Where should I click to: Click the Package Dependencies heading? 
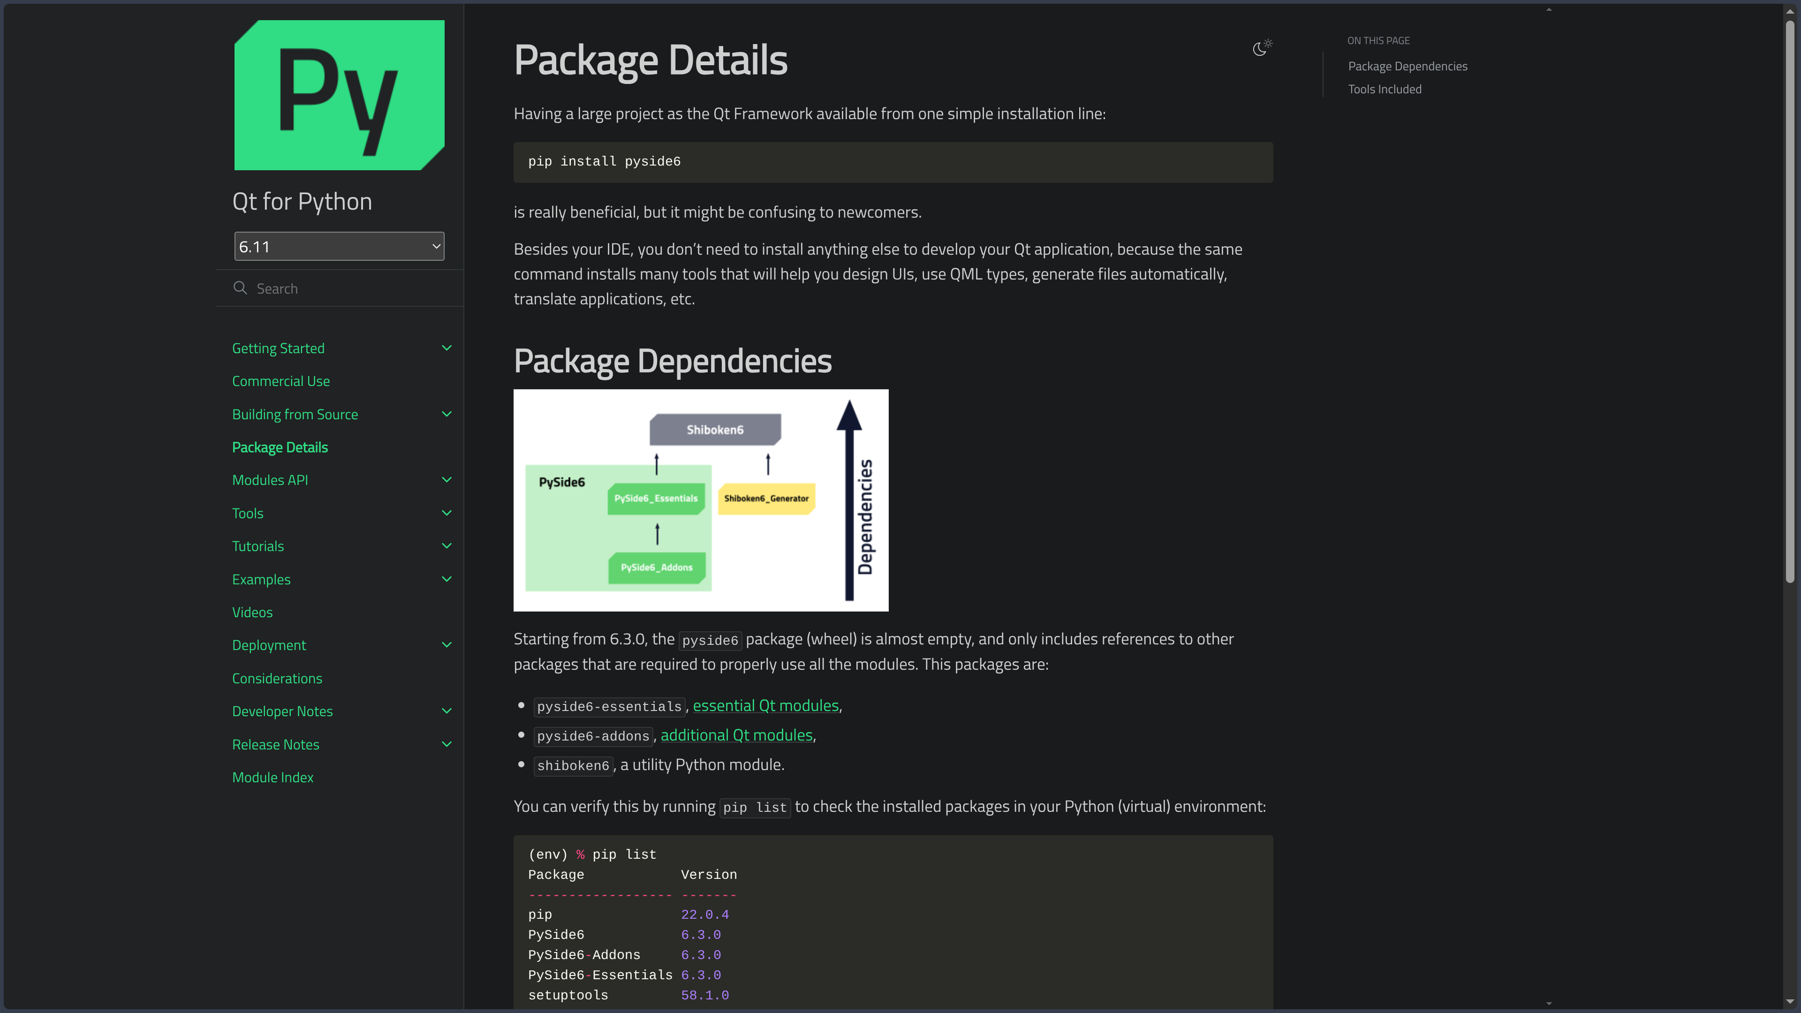pos(673,361)
